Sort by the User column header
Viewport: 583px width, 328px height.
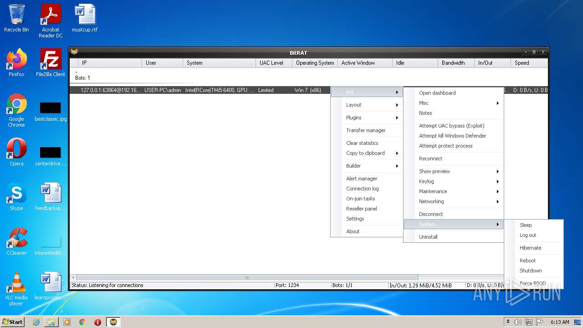click(x=162, y=63)
